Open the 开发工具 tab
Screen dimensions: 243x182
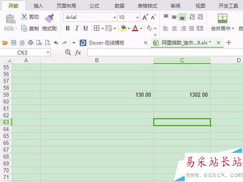(228, 6)
